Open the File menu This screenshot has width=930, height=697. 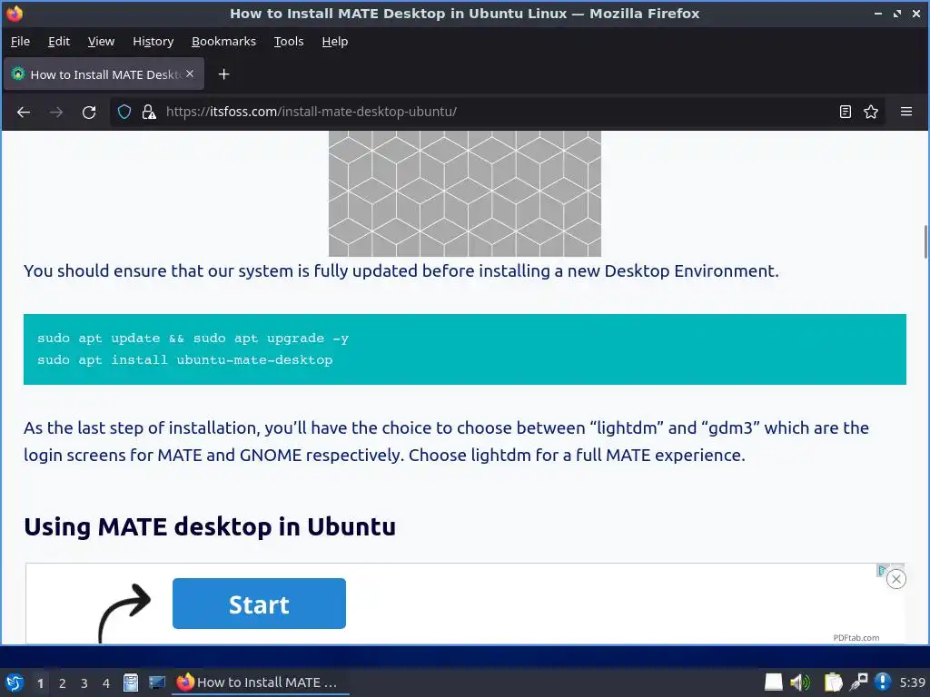pyautogui.click(x=20, y=42)
